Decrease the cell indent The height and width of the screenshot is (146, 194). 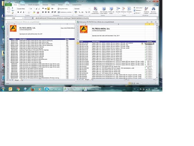(x=52, y=12)
